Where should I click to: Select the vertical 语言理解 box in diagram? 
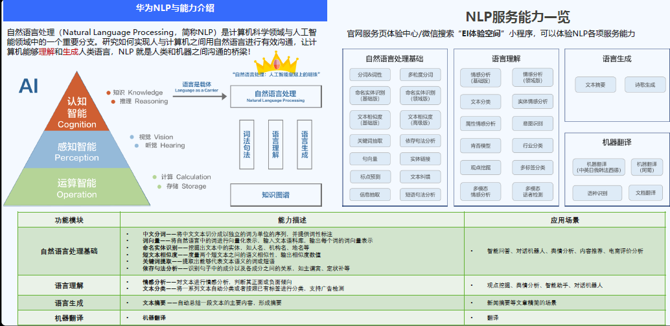click(x=275, y=145)
